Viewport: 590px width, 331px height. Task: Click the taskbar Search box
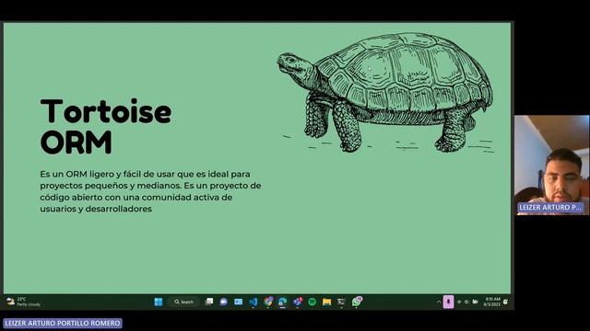click(x=183, y=302)
